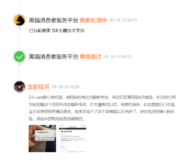Open the document screenshot thumbnail

click(x=73, y=139)
